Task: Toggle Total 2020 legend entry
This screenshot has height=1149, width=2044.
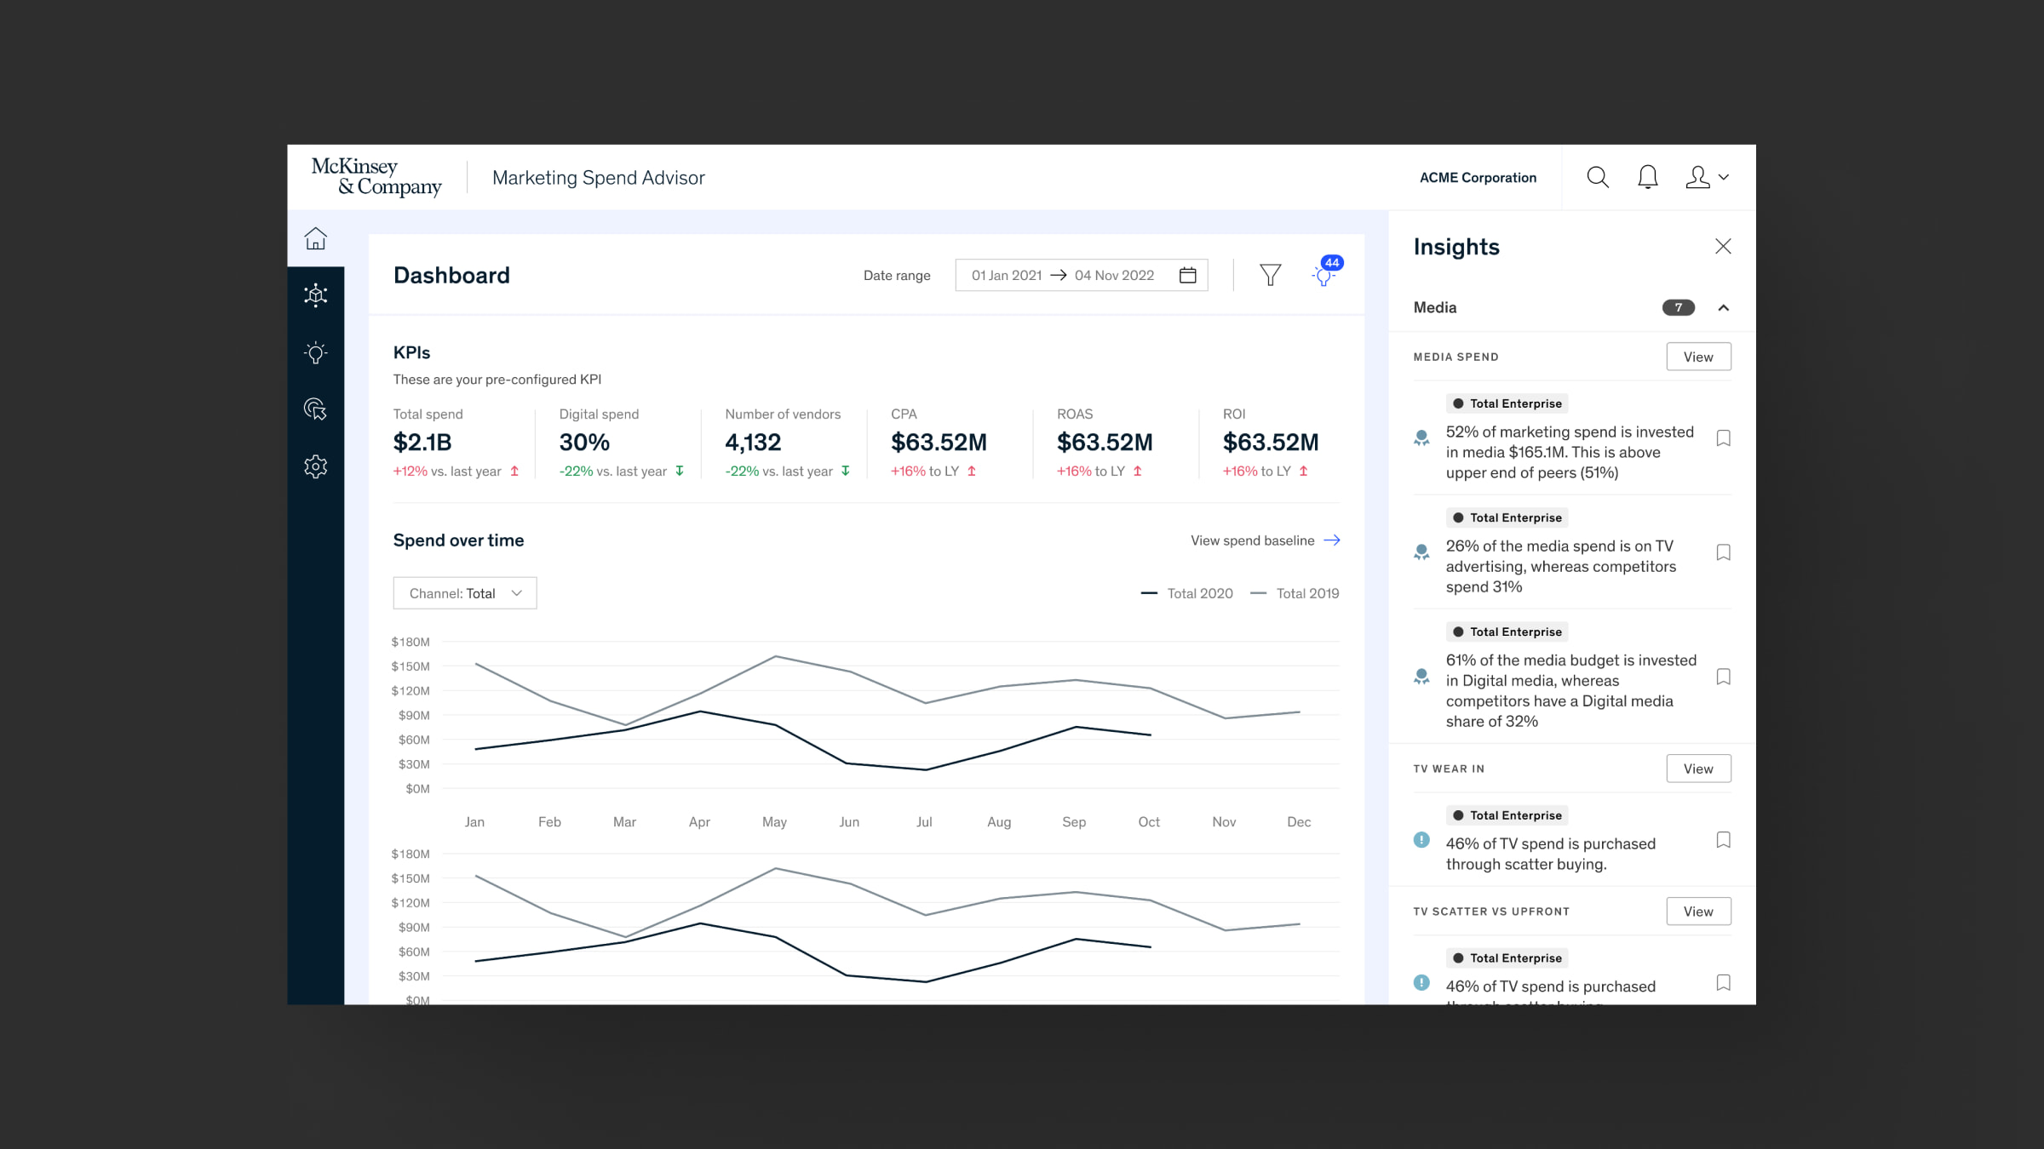Action: 1187,593
